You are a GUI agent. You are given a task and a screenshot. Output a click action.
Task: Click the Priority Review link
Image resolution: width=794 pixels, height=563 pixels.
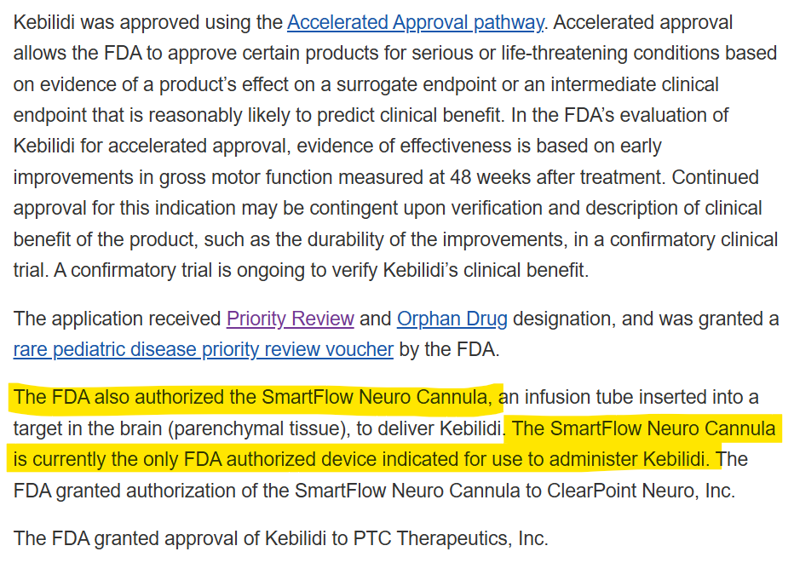click(290, 319)
